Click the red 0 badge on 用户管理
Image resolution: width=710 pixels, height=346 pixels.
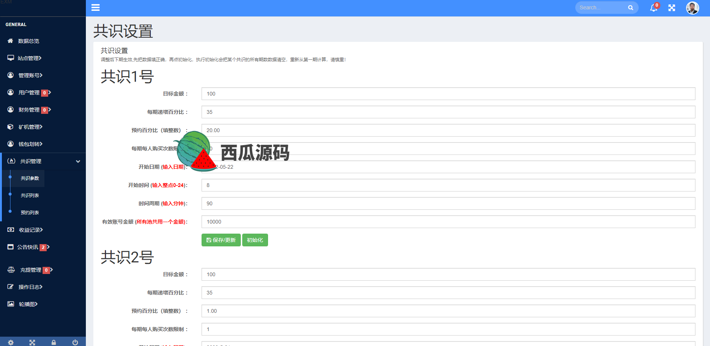44,93
